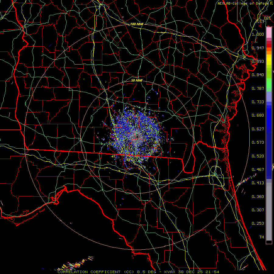Click the 0.573 legend value

pos(258,142)
